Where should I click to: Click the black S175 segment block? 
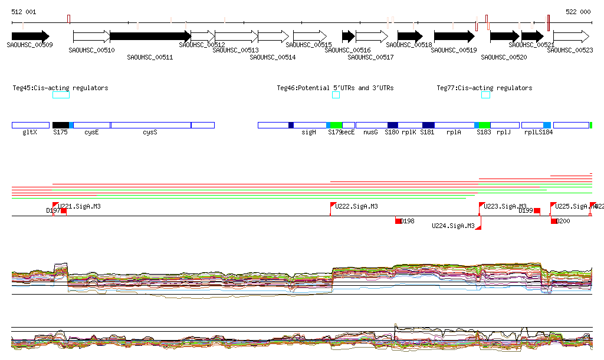pyautogui.click(x=61, y=125)
